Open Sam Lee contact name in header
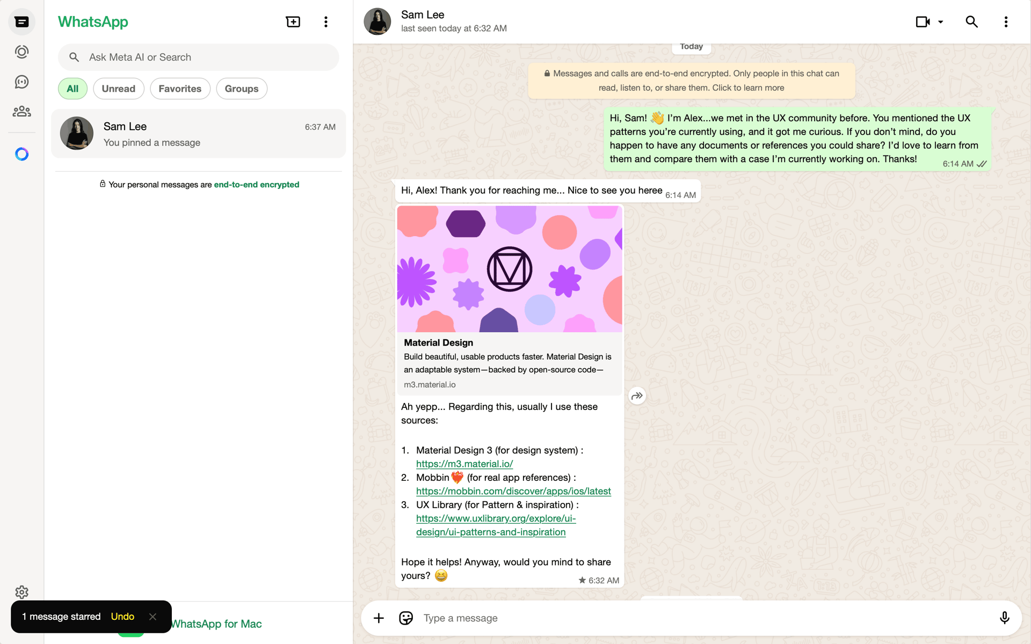The width and height of the screenshot is (1031, 644). pos(423,14)
